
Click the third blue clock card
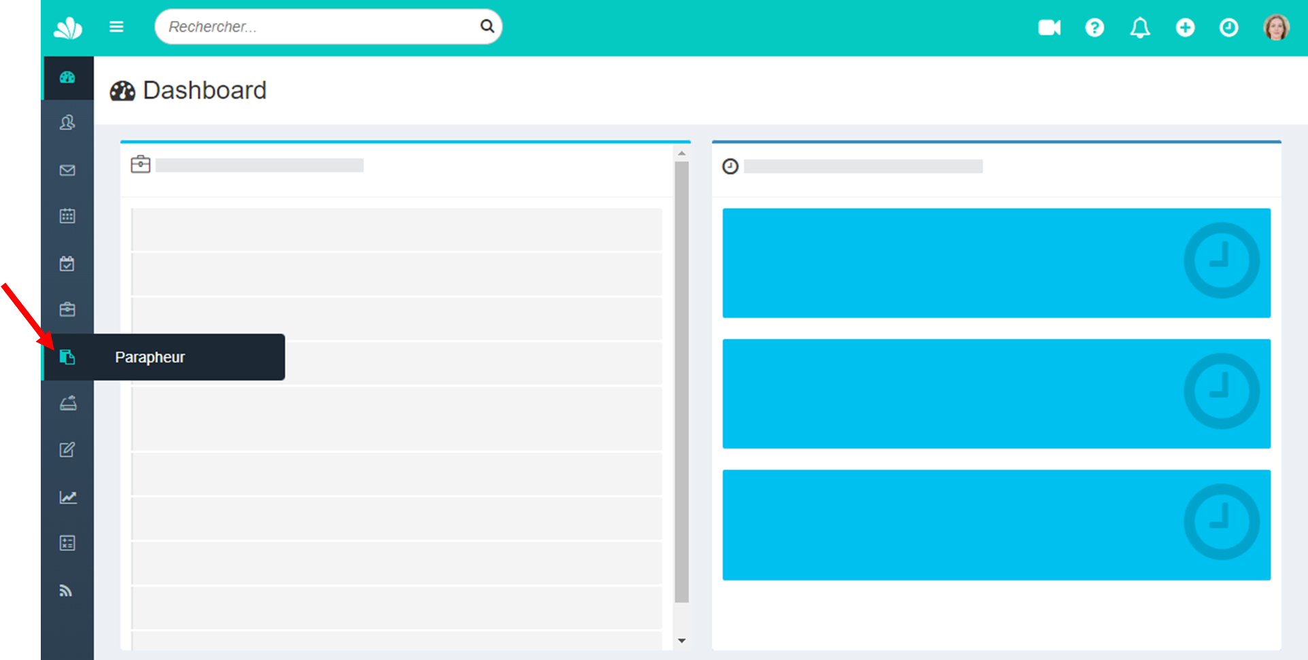click(x=996, y=525)
